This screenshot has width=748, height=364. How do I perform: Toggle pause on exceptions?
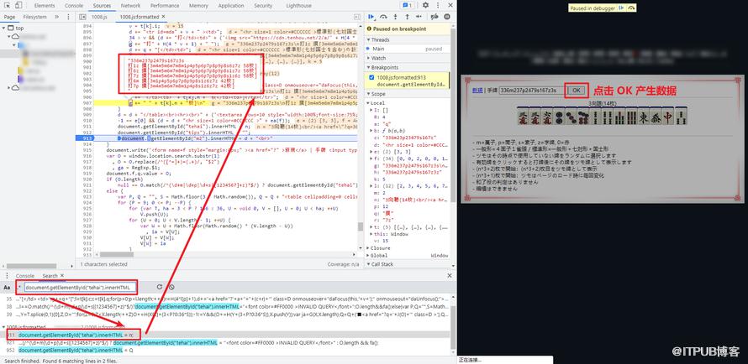tap(447, 17)
